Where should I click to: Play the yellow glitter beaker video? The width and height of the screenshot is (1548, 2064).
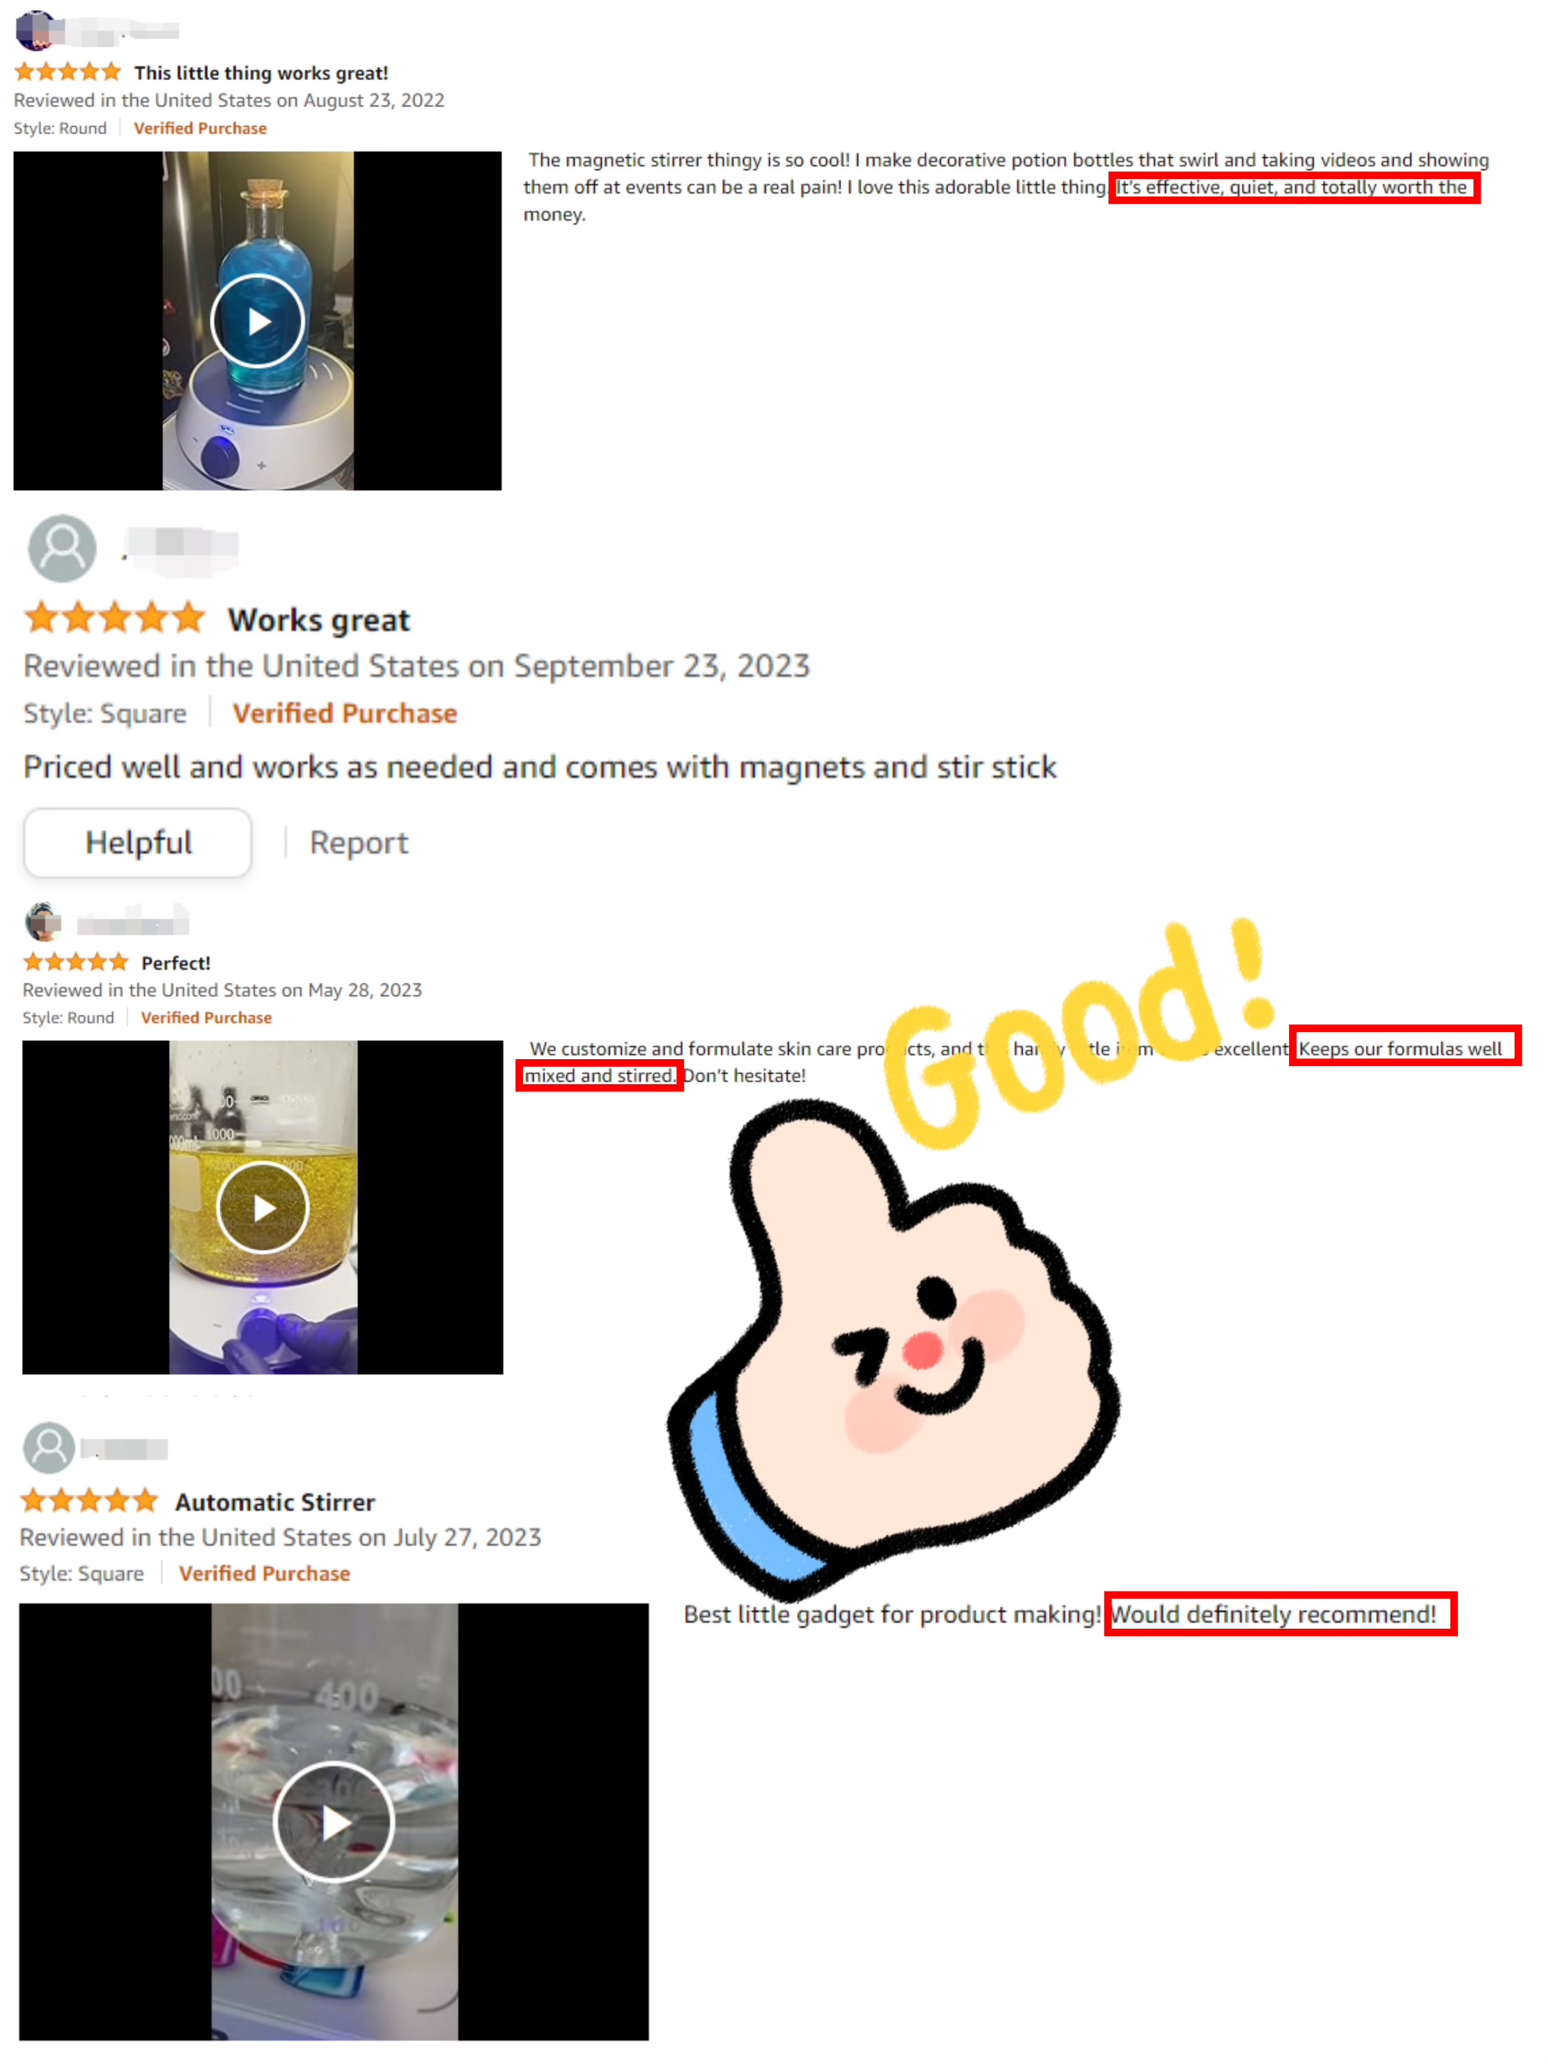pos(262,1207)
